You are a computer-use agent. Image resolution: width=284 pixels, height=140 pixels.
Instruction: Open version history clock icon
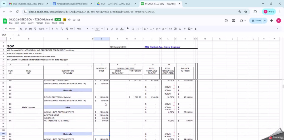tap(226, 21)
